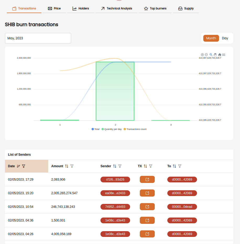Click recipient d0000...42069 in 17:29 row
The width and height of the screenshot is (240, 244).
(x=182, y=180)
